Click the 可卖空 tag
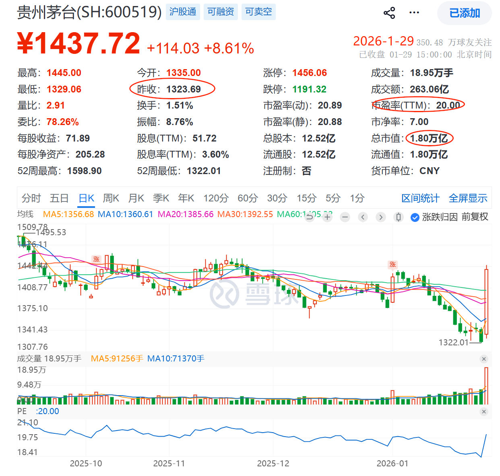Viewport: 500px width, 476px height. 258,12
